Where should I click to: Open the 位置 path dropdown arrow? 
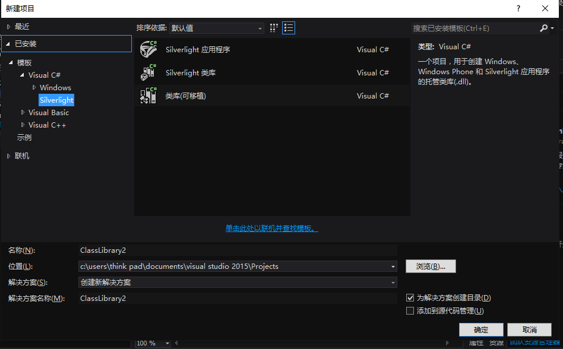click(x=393, y=266)
